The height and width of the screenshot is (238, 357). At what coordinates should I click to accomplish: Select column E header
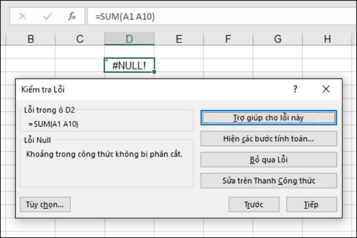[179, 39]
